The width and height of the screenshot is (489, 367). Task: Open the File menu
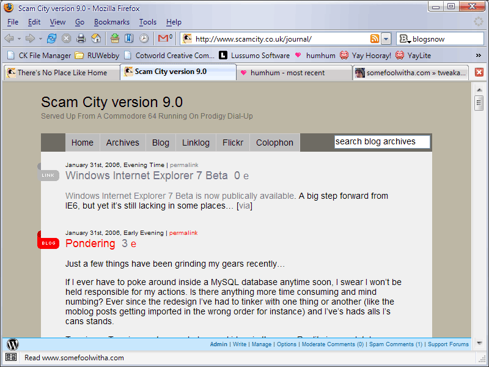tap(13, 22)
